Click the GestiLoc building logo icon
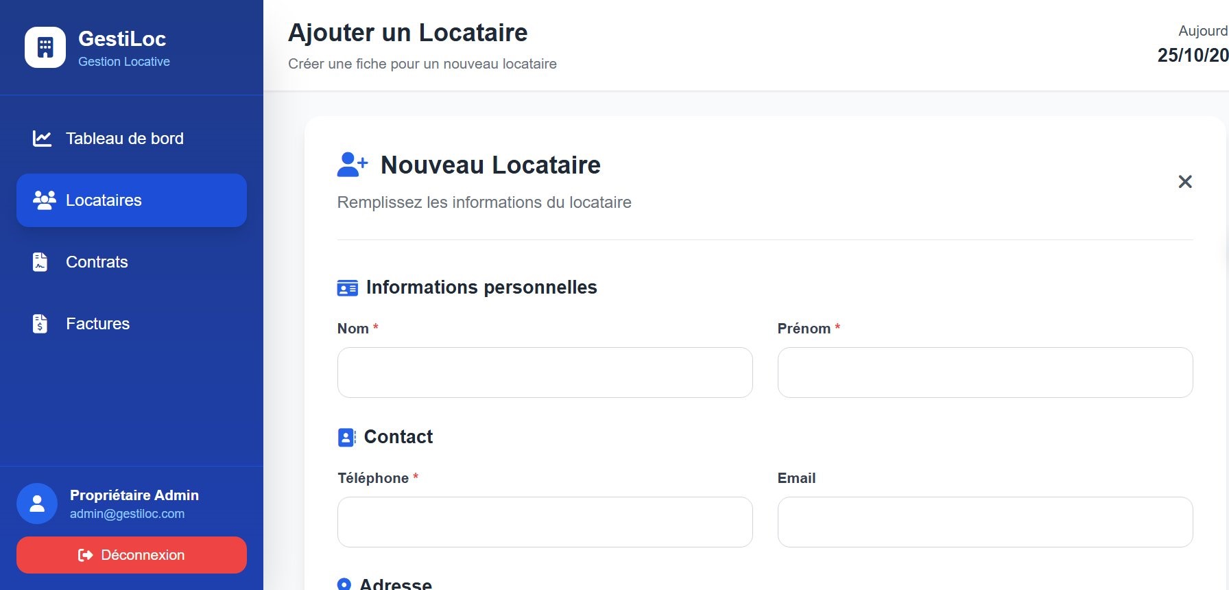The width and height of the screenshot is (1229, 590). 45,47
